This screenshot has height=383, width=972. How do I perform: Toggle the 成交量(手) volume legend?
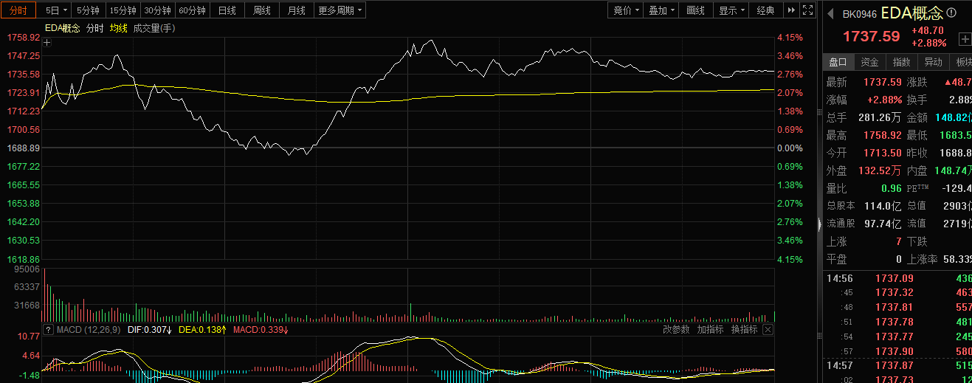coord(154,28)
